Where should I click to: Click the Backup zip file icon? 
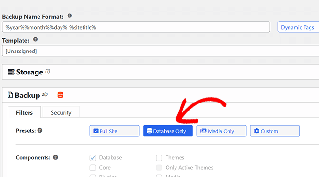[x=10, y=95]
